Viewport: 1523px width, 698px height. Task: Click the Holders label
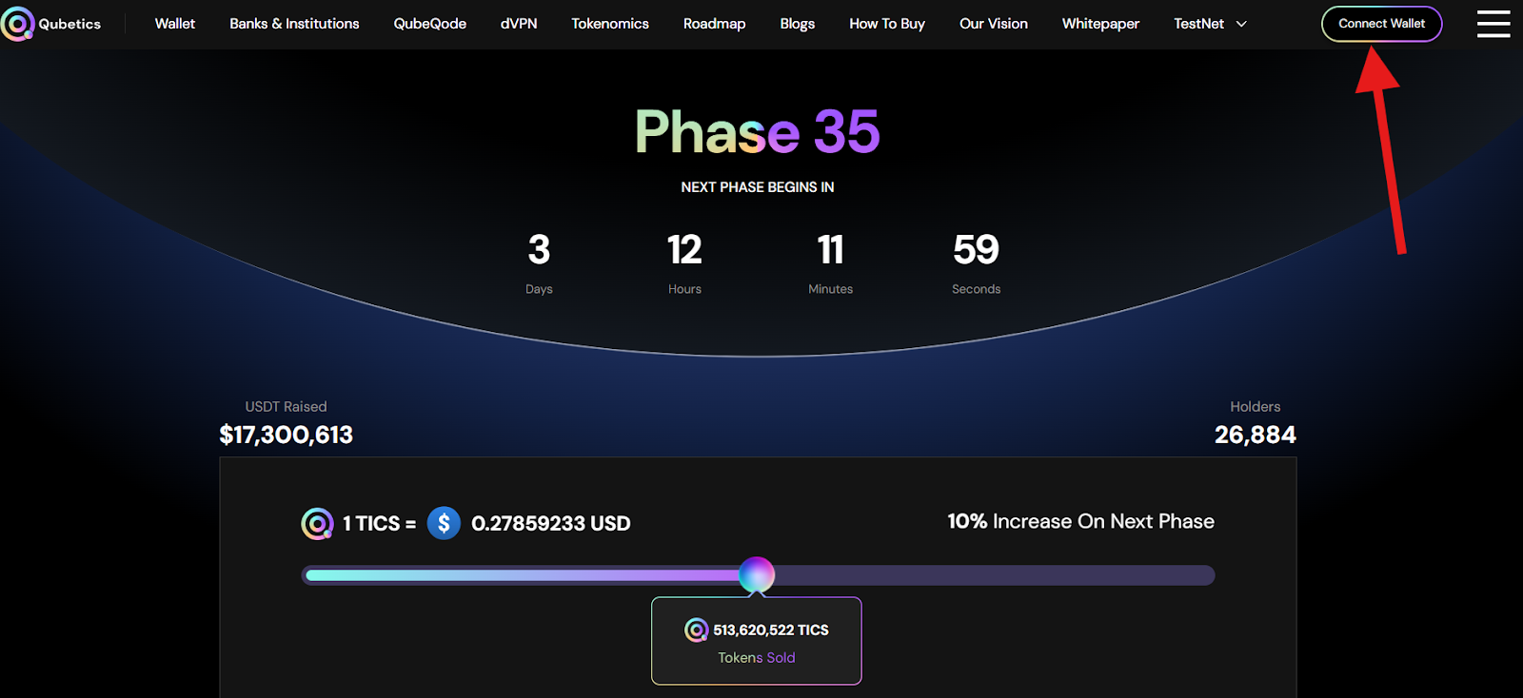coord(1256,406)
